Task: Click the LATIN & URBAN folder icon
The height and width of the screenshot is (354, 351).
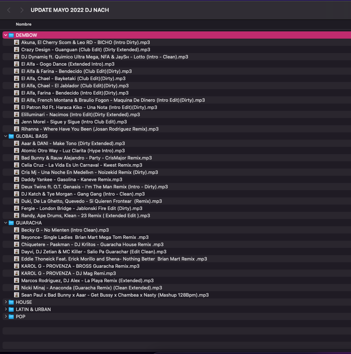Action: [11, 310]
